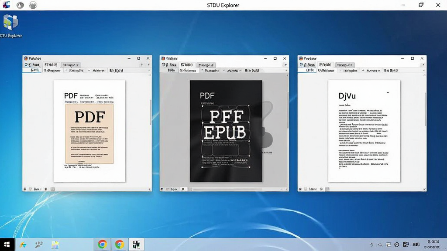Show hidden tray icons with the up chevron
This screenshot has width=447, height=251.
coord(371,245)
